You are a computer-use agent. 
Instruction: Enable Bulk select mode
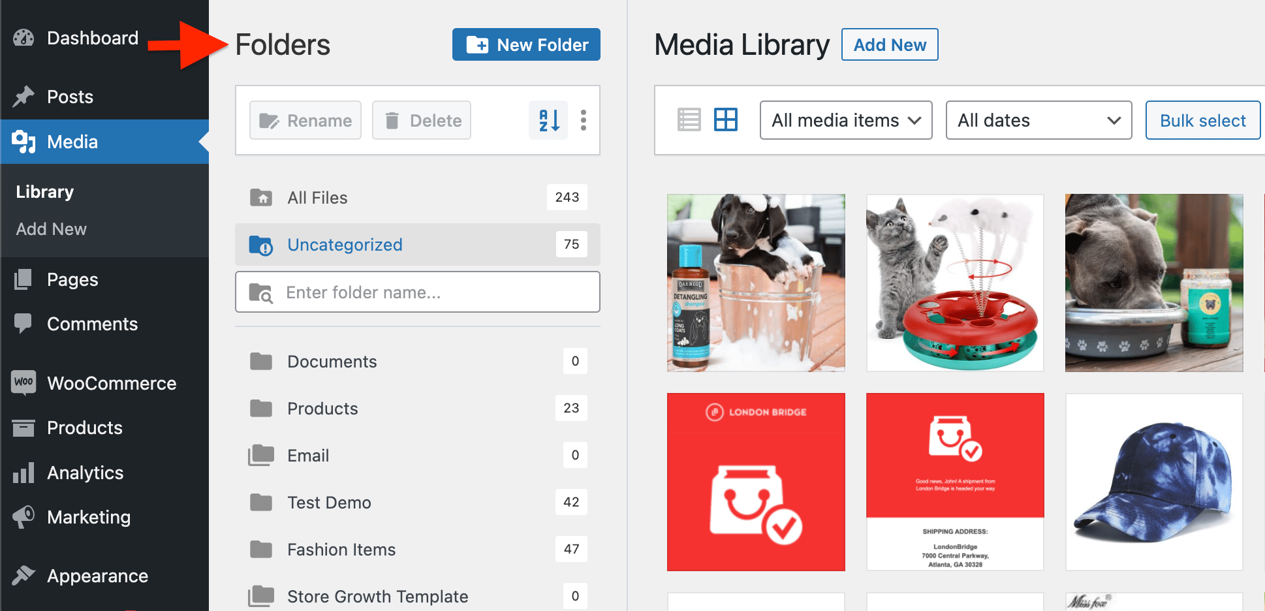pyautogui.click(x=1203, y=120)
